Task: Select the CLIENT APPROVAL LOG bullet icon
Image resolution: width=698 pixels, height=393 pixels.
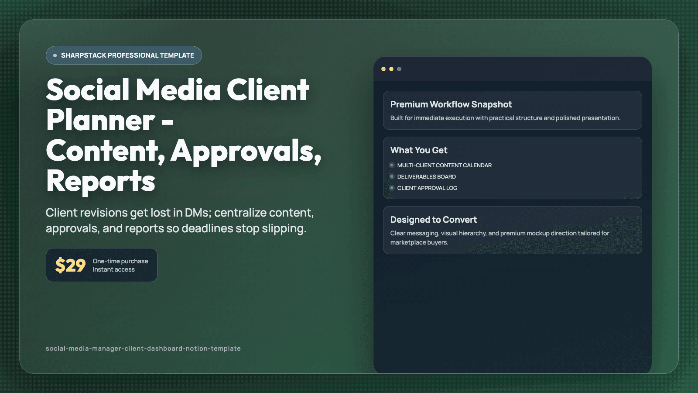Action: (392, 188)
